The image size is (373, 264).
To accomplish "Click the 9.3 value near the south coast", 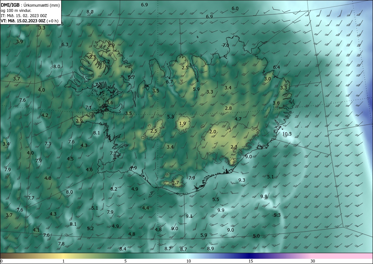I will pos(242,180).
